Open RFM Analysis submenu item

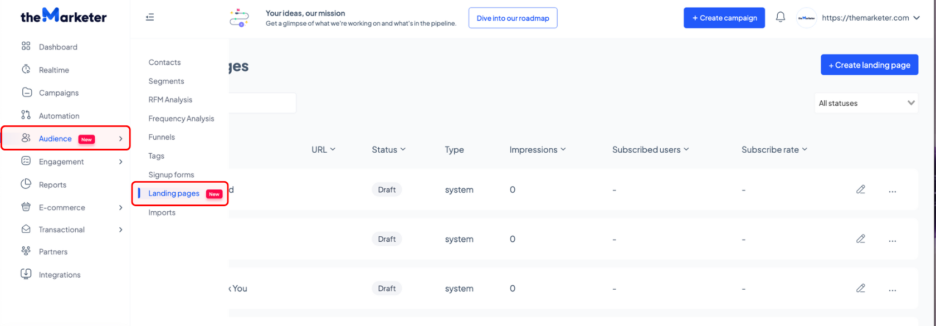coord(170,100)
